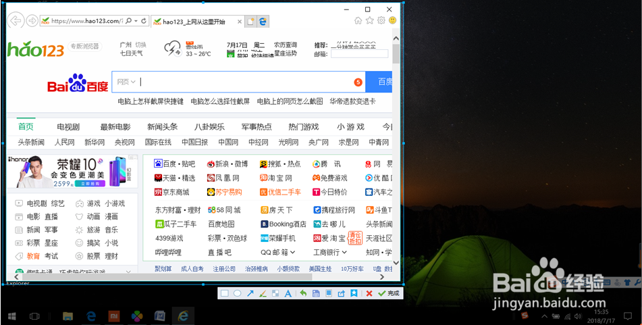Open the weather thunderstorm icon
Viewport: 642px width, 325px height.
coord(172,49)
